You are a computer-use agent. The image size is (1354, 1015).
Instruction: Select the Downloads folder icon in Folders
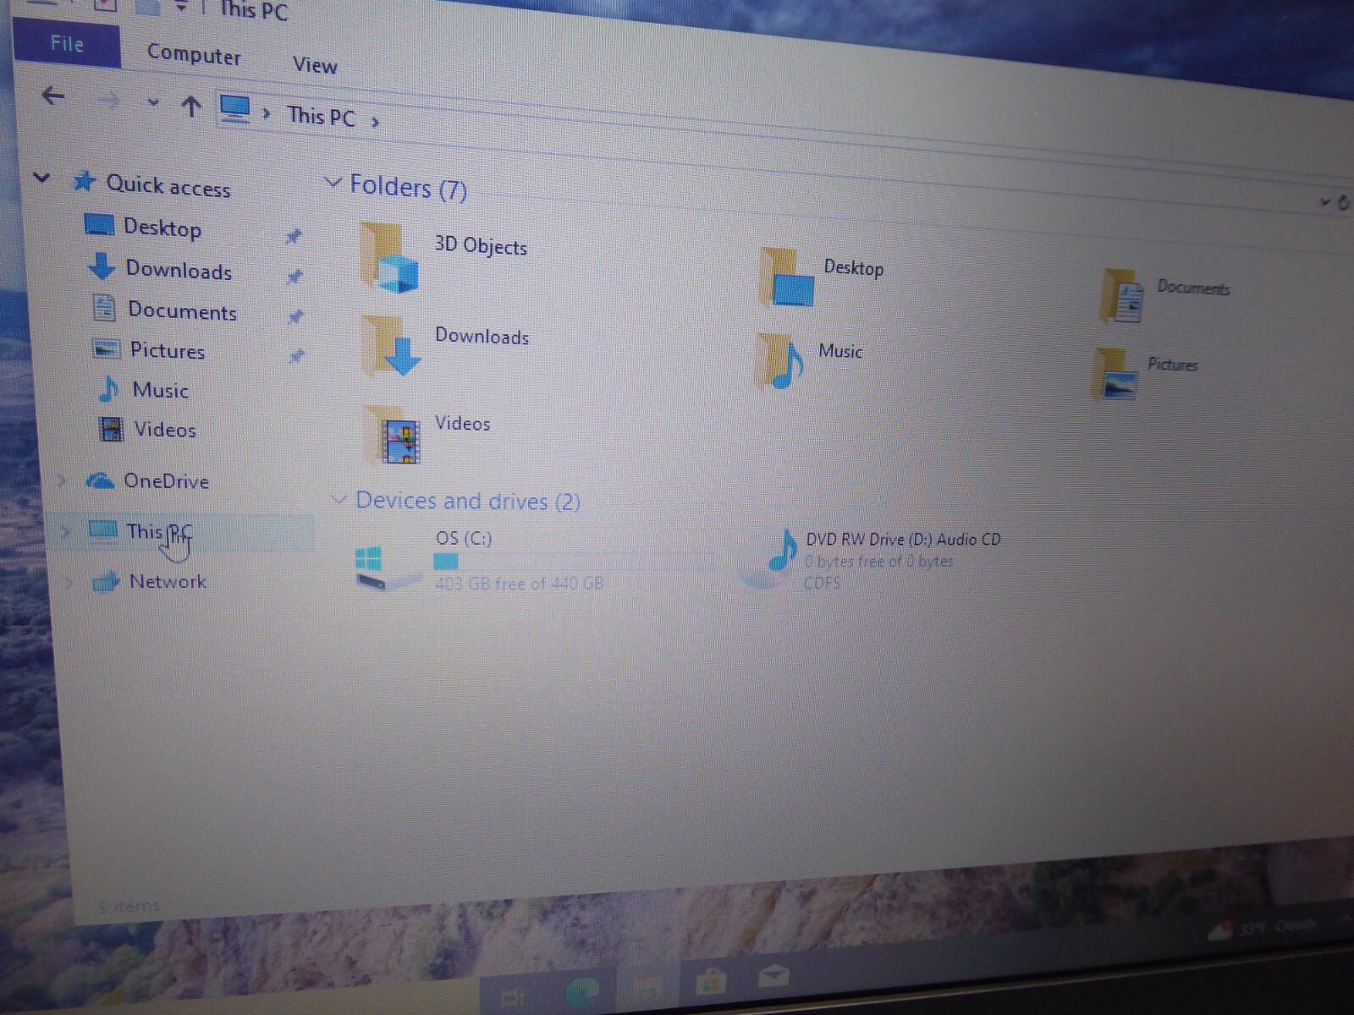coord(391,345)
